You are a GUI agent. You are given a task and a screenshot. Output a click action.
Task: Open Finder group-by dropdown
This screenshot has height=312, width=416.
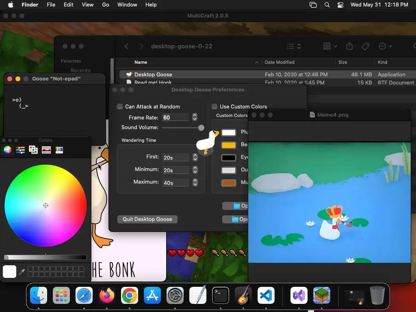[x=330, y=46]
